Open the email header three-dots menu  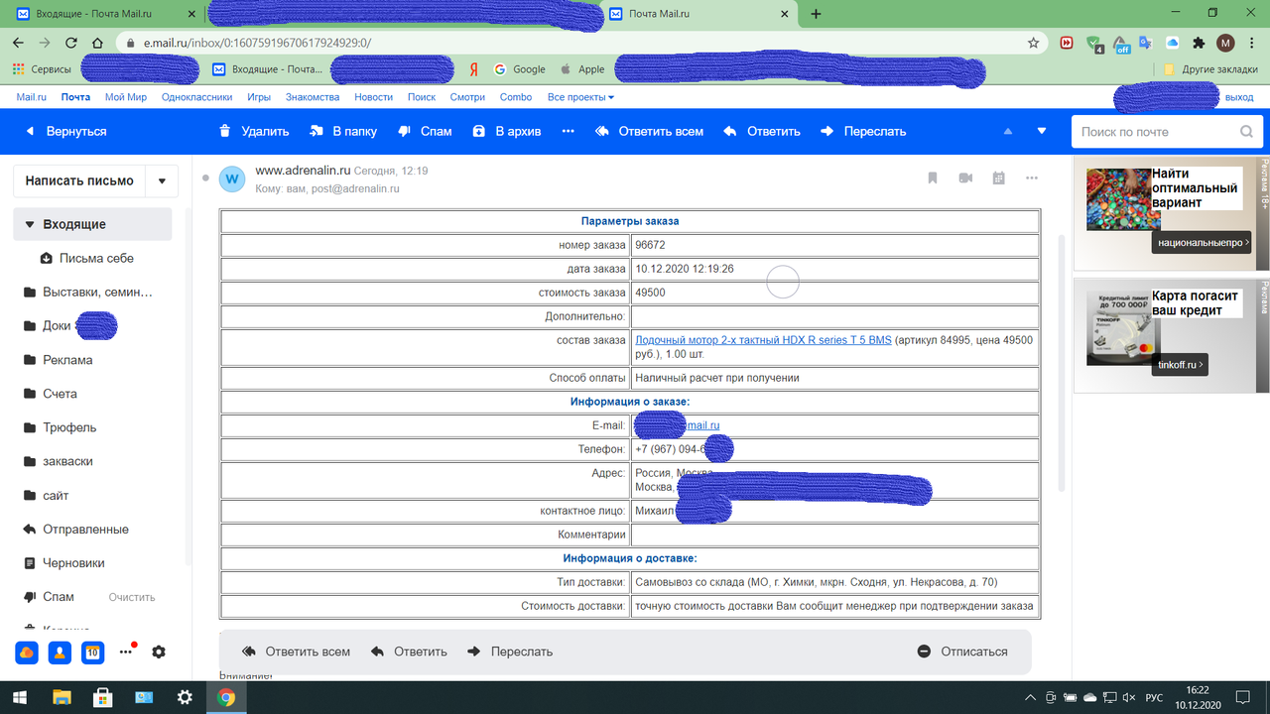pyautogui.click(x=1032, y=178)
